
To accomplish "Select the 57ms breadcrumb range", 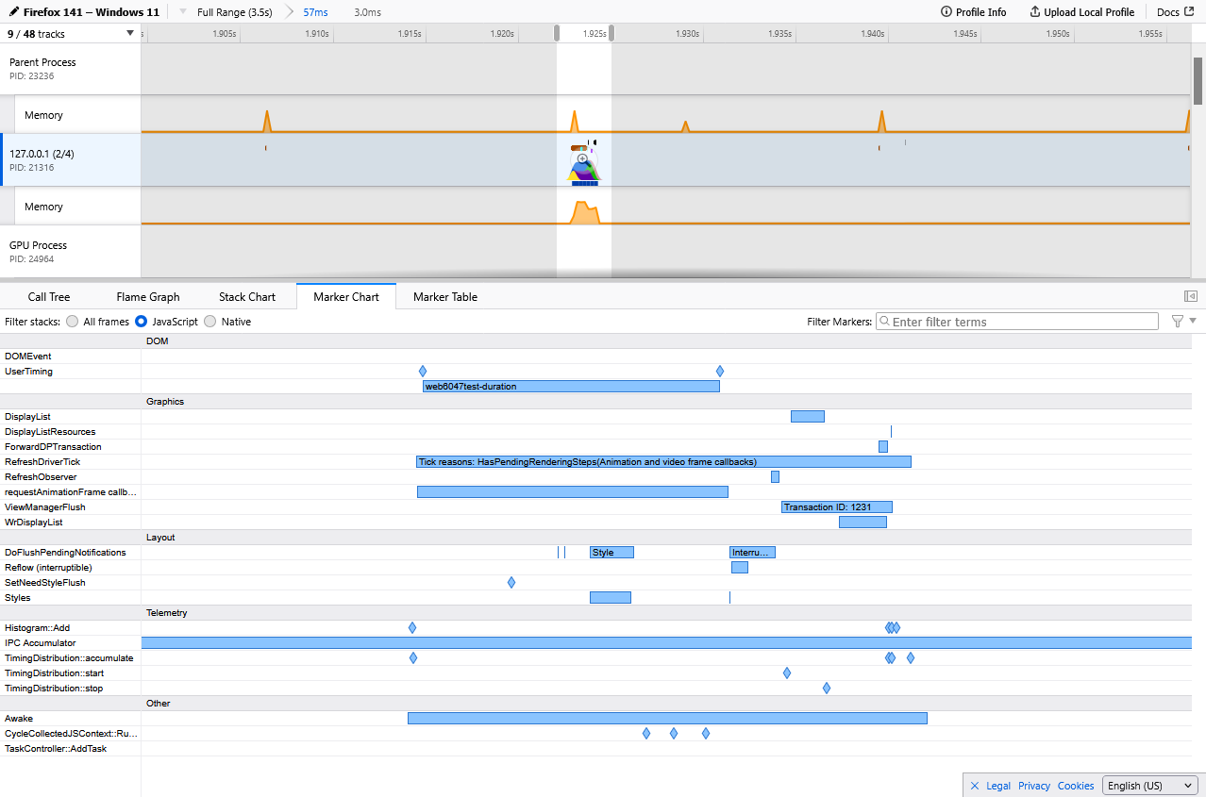I will [x=315, y=12].
